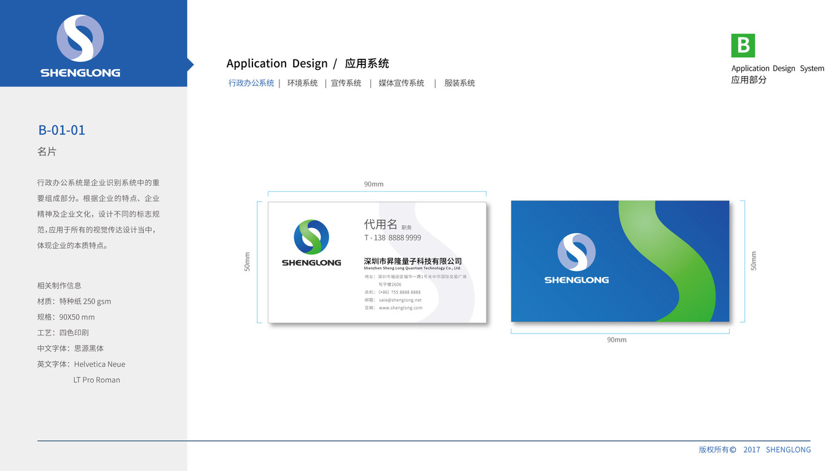Image resolution: width=839 pixels, height=471 pixels.
Task: Click the SHENGLONG logo in blue header
Action: [80, 47]
